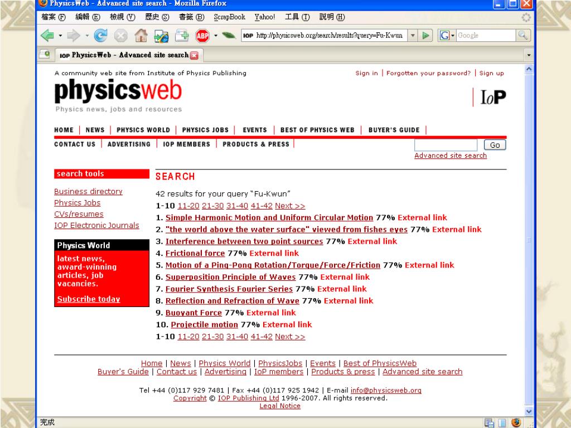The width and height of the screenshot is (571, 428).
Task: Open the 檢視 (V) menu
Action: 122,17
